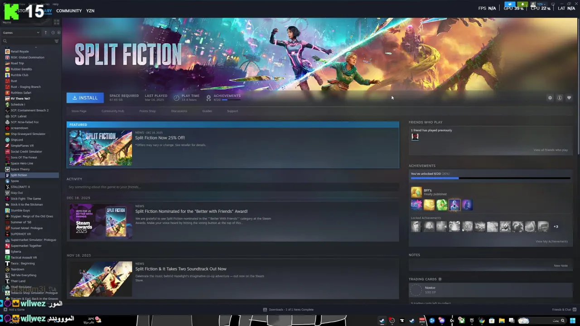
Task: Click the activity comment input field
Action: tap(232, 187)
